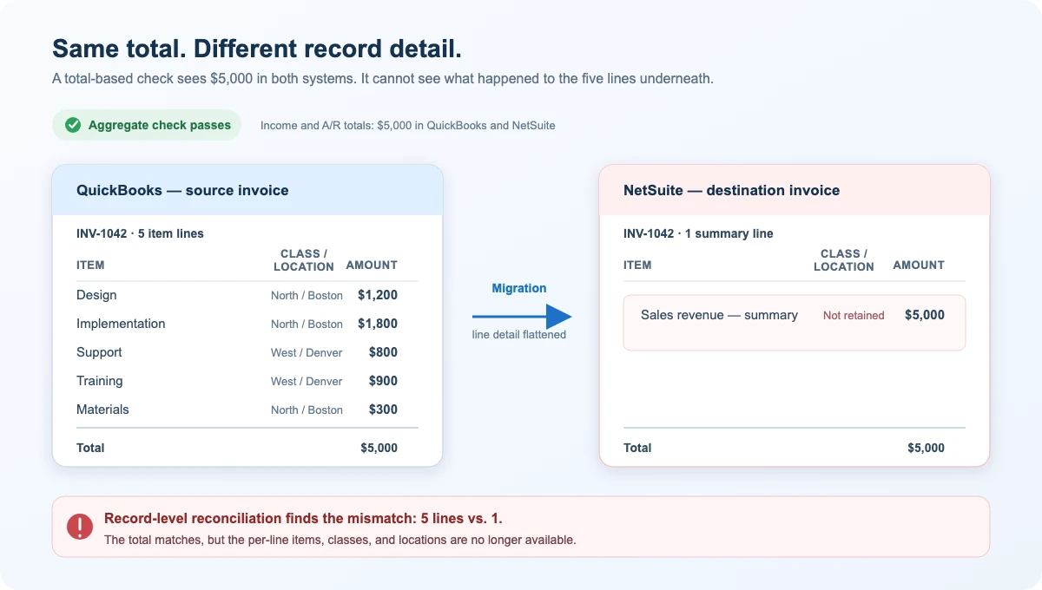Click the NetSuite Total $5,000 value
Viewport: 1042px width, 590px height.
[x=927, y=448]
